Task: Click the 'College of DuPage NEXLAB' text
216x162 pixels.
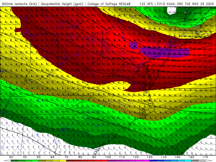Action: tap(109, 4)
